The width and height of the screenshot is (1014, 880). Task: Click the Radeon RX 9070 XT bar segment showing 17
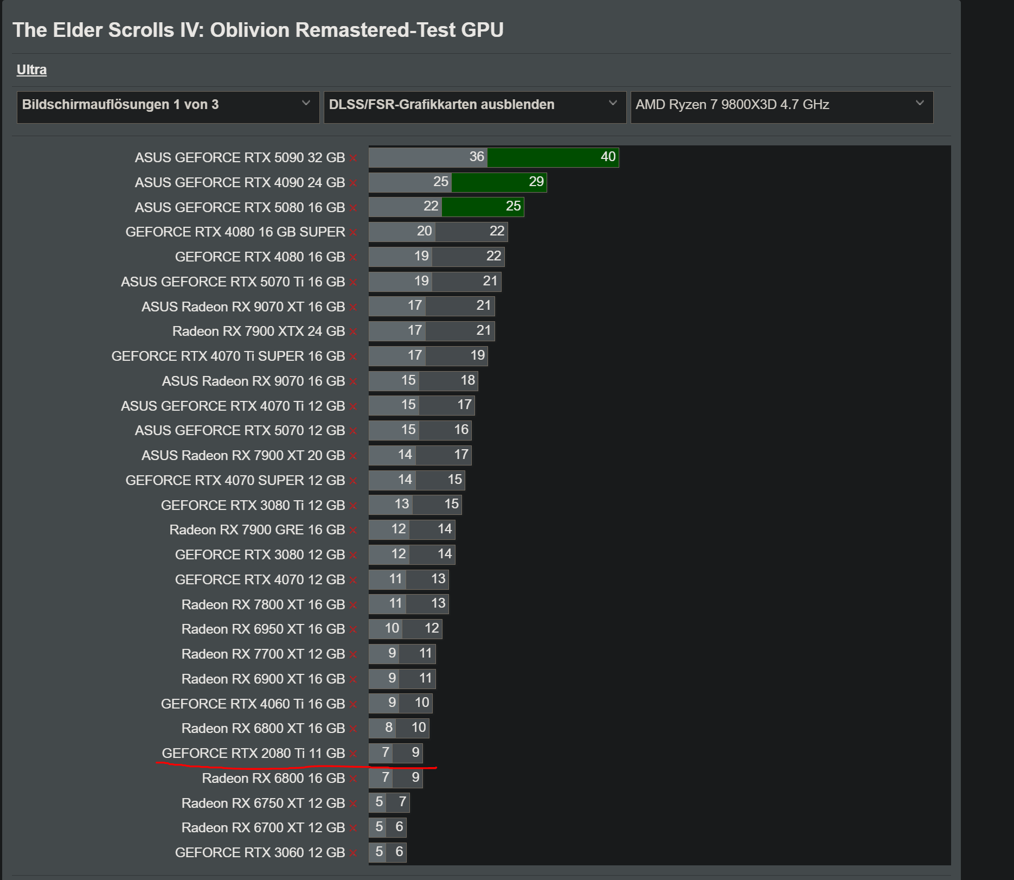click(397, 306)
